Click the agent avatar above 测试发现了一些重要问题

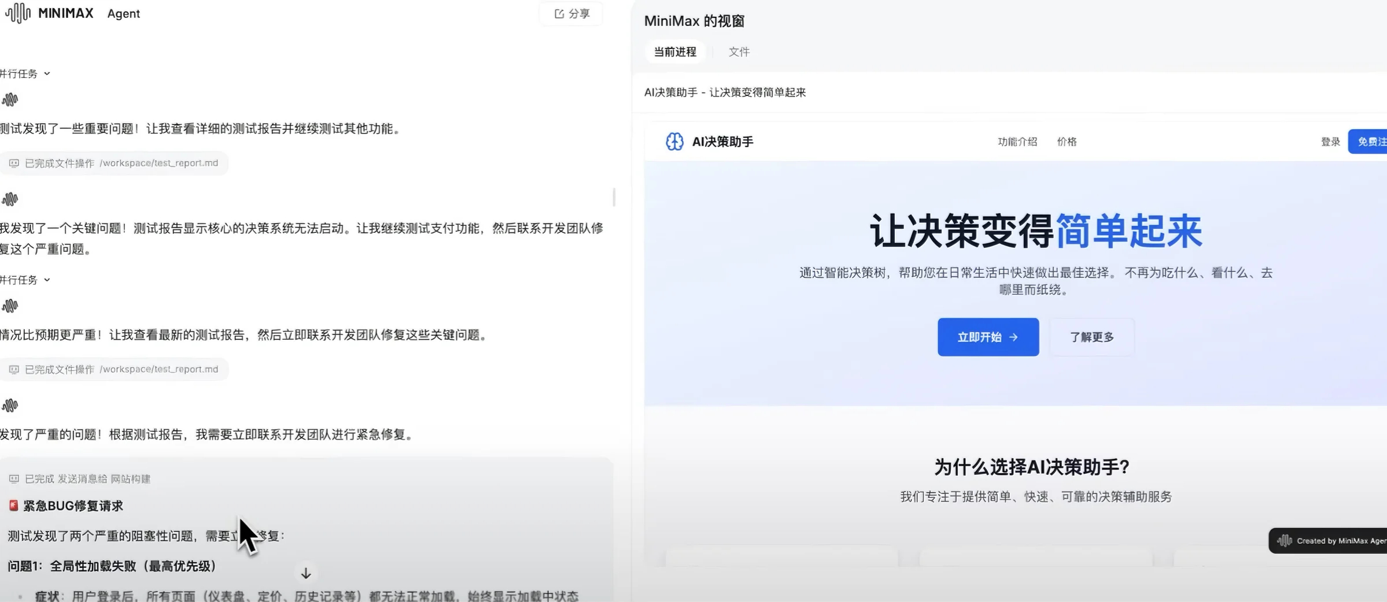(x=10, y=100)
